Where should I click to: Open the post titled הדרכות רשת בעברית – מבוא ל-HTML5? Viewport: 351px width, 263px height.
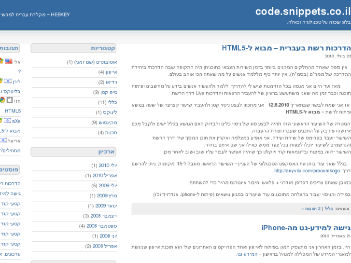click(x=286, y=48)
